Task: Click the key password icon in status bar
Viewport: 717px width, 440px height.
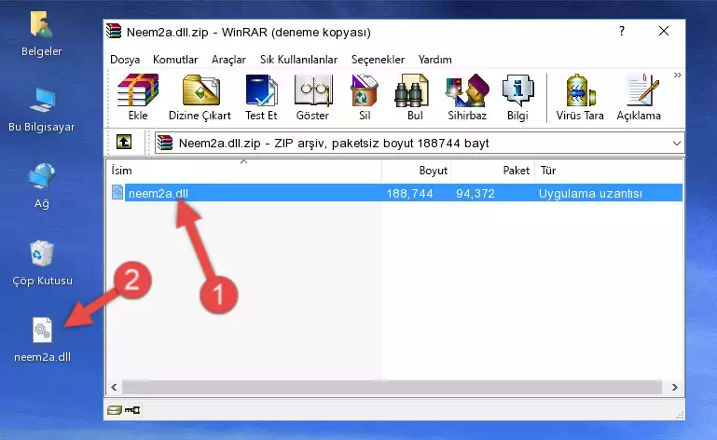Action: [132, 410]
